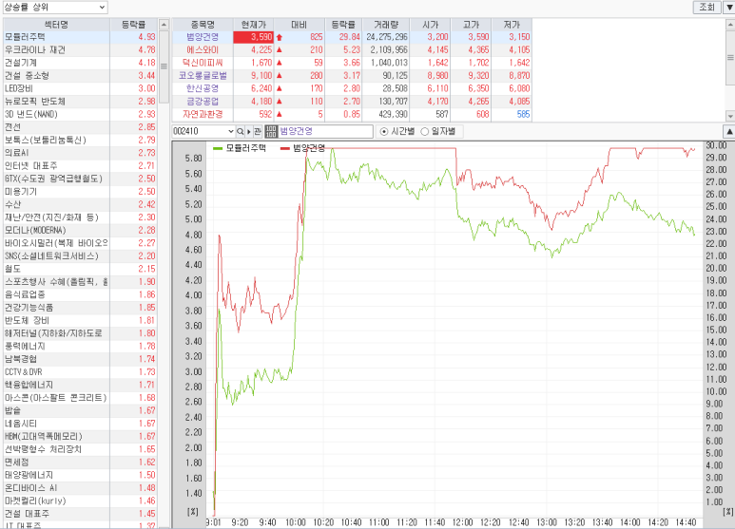735x529 pixels.
Task: Select the 3D 낸드(NAND) sector row
Action: point(80,114)
